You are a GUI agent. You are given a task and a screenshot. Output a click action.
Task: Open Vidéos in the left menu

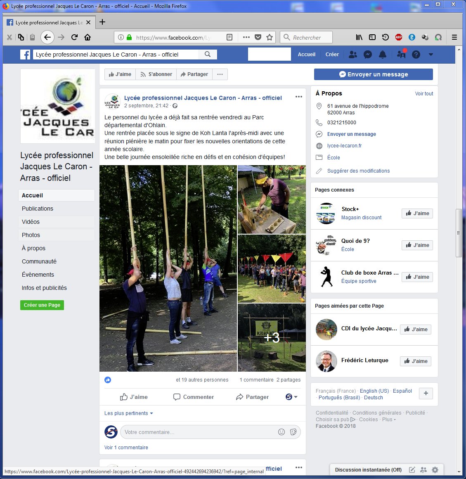(x=57, y=222)
